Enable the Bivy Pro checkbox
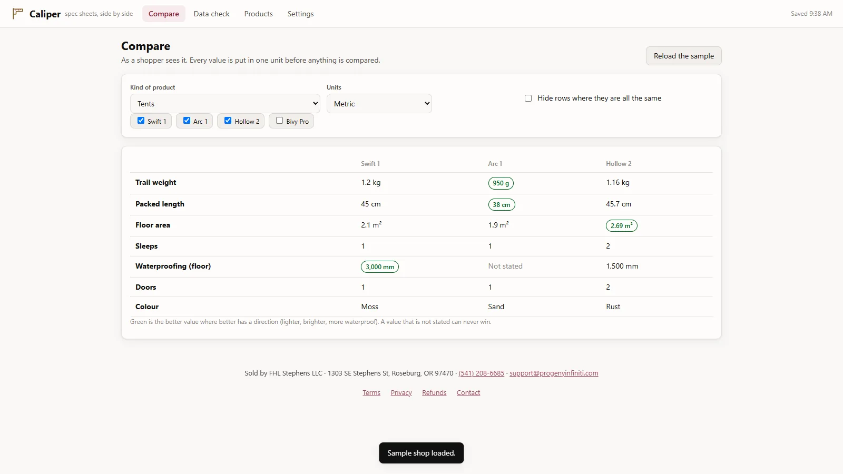 point(279,121)
